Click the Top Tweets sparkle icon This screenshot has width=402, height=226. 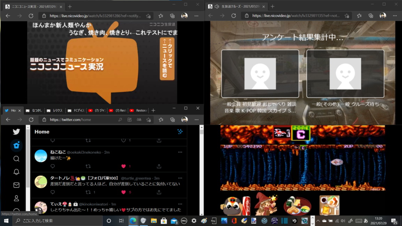pyautogui.click(x=180, y=132)
